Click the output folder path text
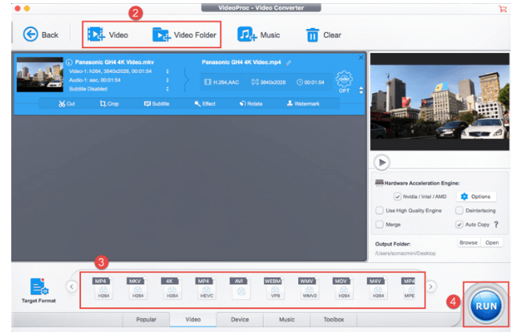The height and width of the screenshot is (332, 521). [x=406, y=253]
